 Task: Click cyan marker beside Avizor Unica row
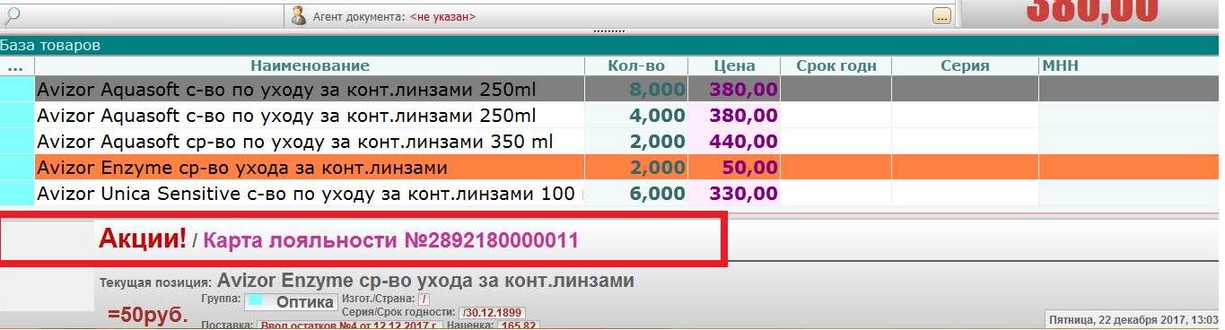tap(17, 194)
